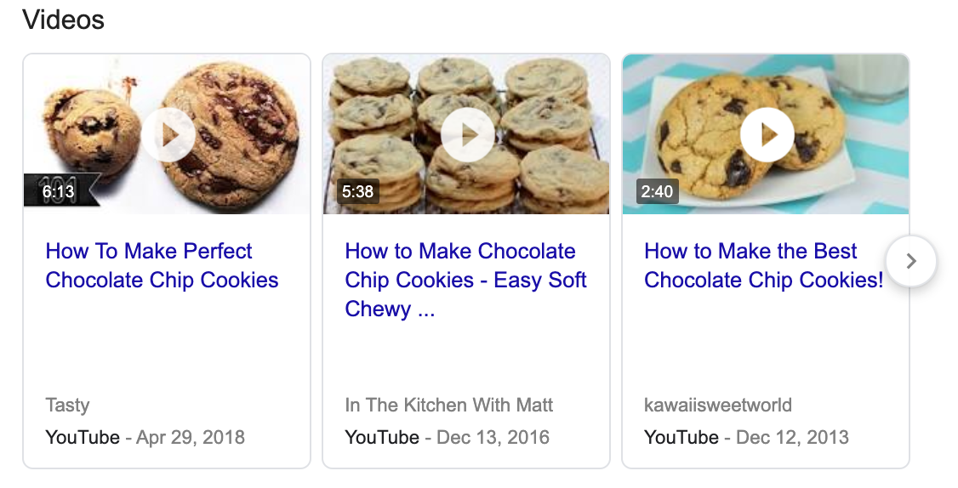Select the "In The Kitchen With Matt" channel name

coord(448,406)
